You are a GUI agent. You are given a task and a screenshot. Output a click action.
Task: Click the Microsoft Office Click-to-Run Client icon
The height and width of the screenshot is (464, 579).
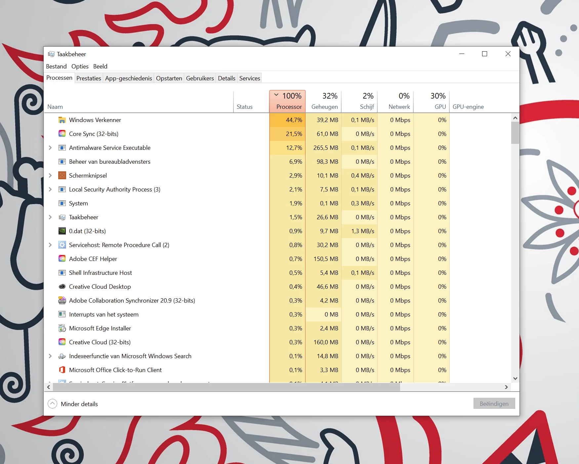click(62, 370)
